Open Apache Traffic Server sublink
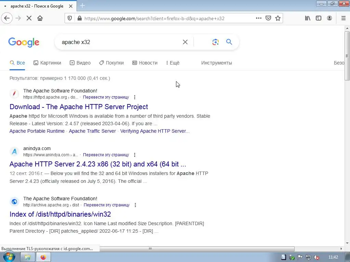This screenshot has height=262, width=350. 92,131
